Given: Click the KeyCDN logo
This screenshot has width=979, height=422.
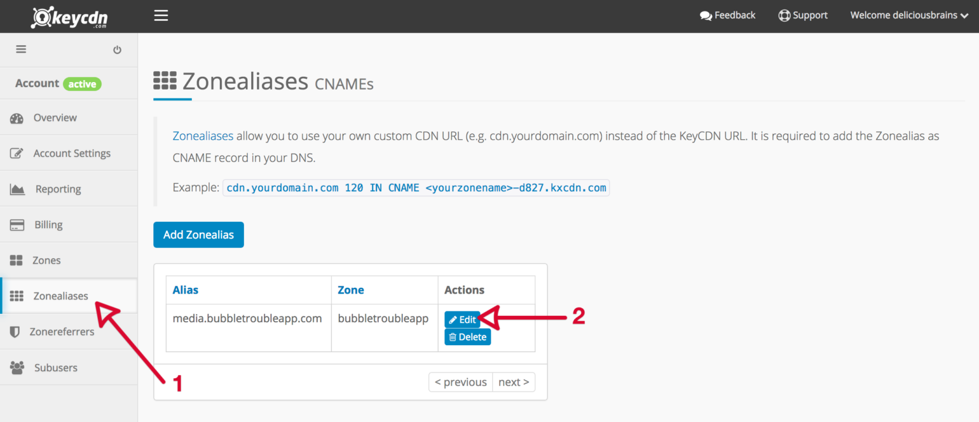Looking at the screenshot, I should click(x=69, y=16).
